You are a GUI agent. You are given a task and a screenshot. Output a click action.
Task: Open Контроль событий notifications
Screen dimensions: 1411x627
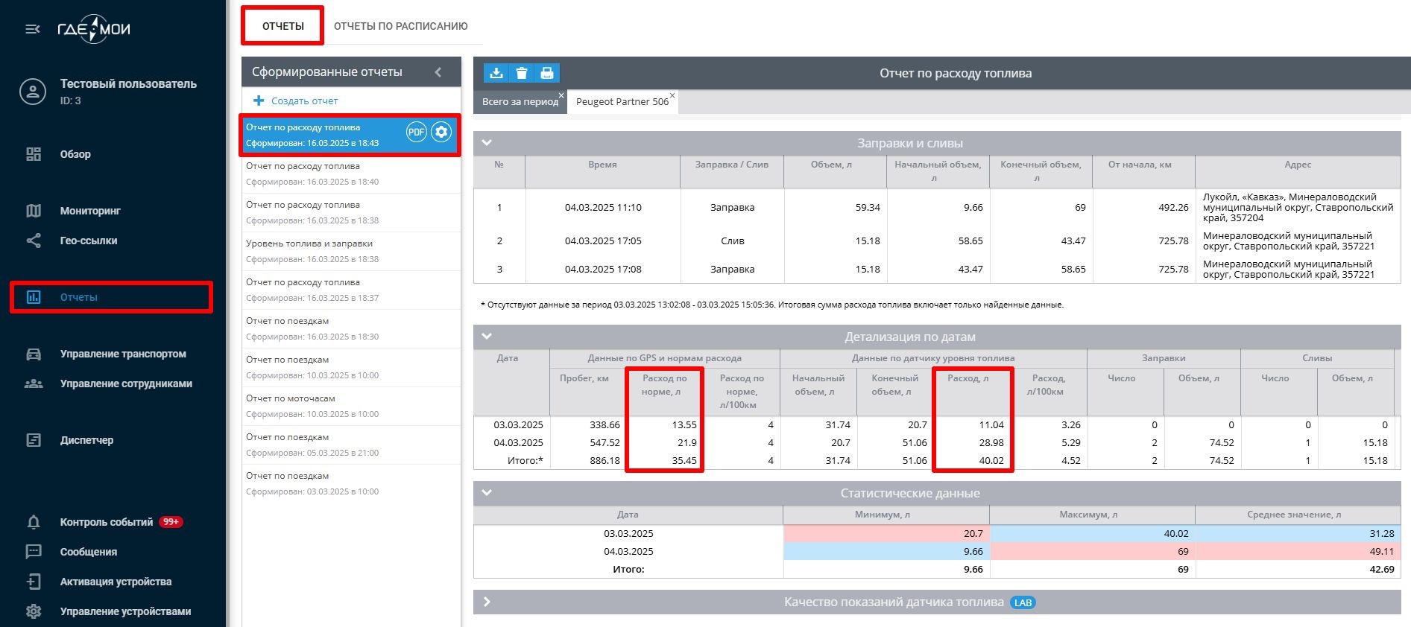coord(106,522)
